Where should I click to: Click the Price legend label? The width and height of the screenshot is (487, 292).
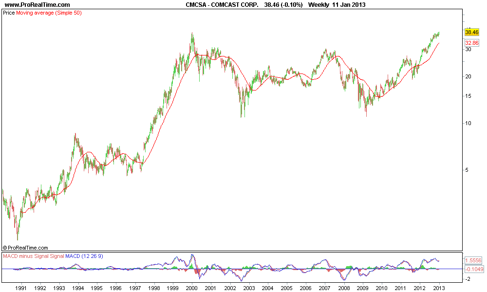point(9,13)
